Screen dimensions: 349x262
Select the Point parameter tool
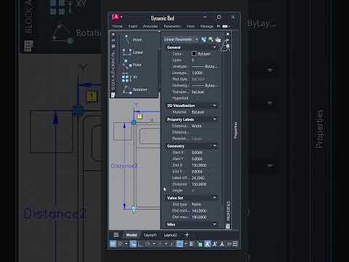[133, 39]
